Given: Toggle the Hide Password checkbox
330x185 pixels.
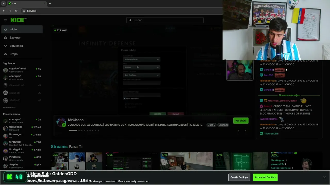Looking at the screenshot, I should (x=125, y=98).
